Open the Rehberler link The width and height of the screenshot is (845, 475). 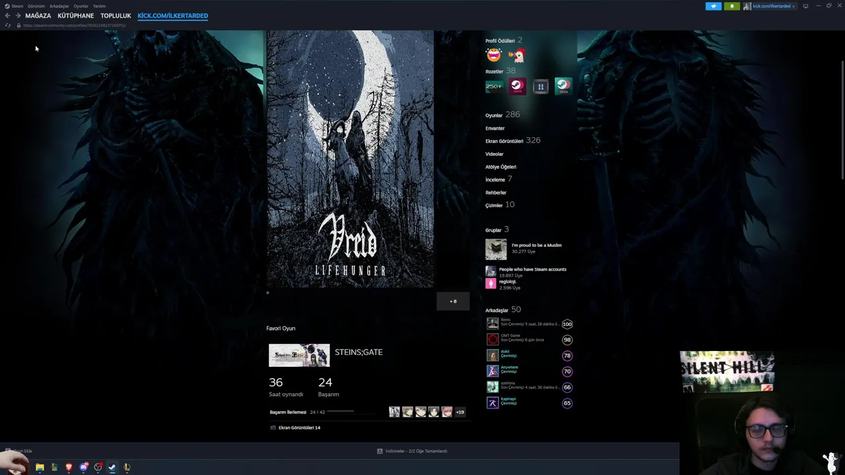point(496,193)
